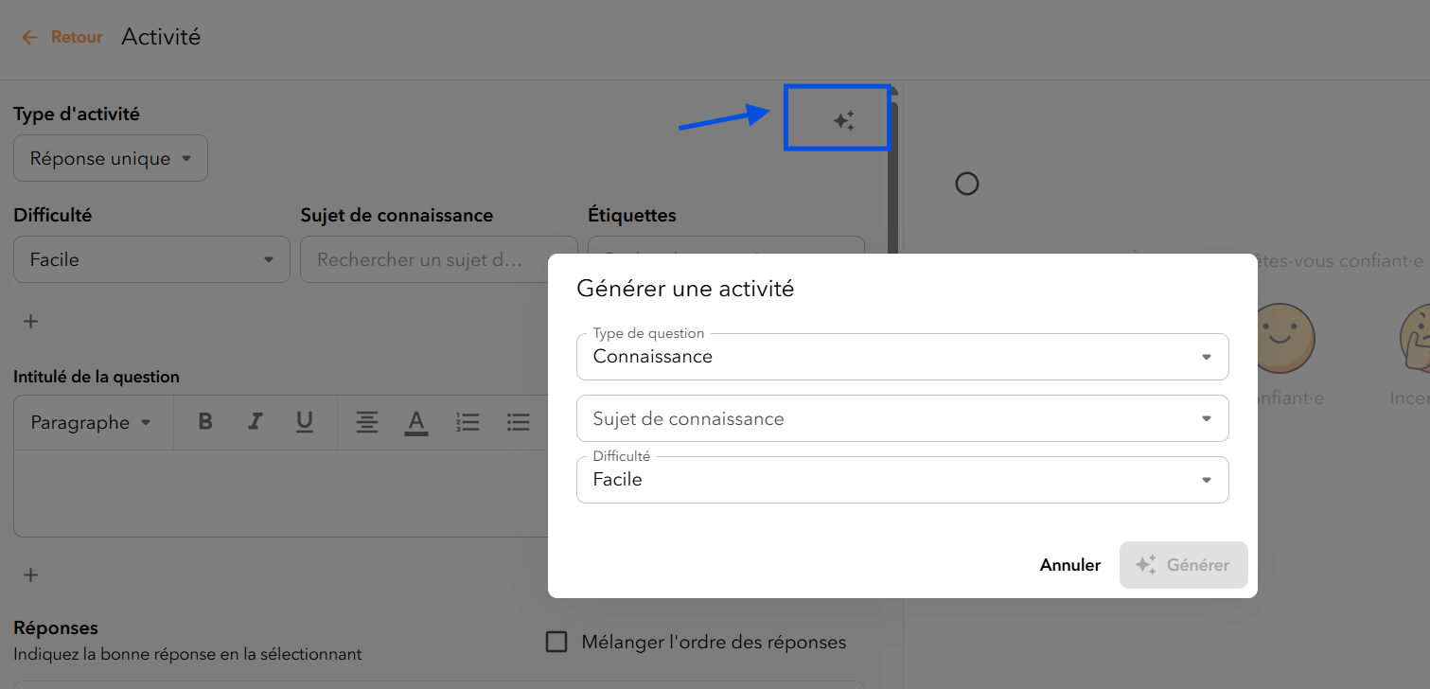This screenshot has height=689, width=1430.
Task: Click the thinking uncertain emoji face
Action: click(x=1414, y=338)
